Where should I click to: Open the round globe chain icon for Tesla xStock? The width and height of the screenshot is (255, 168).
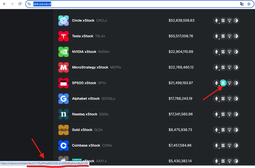click(236, 36)
